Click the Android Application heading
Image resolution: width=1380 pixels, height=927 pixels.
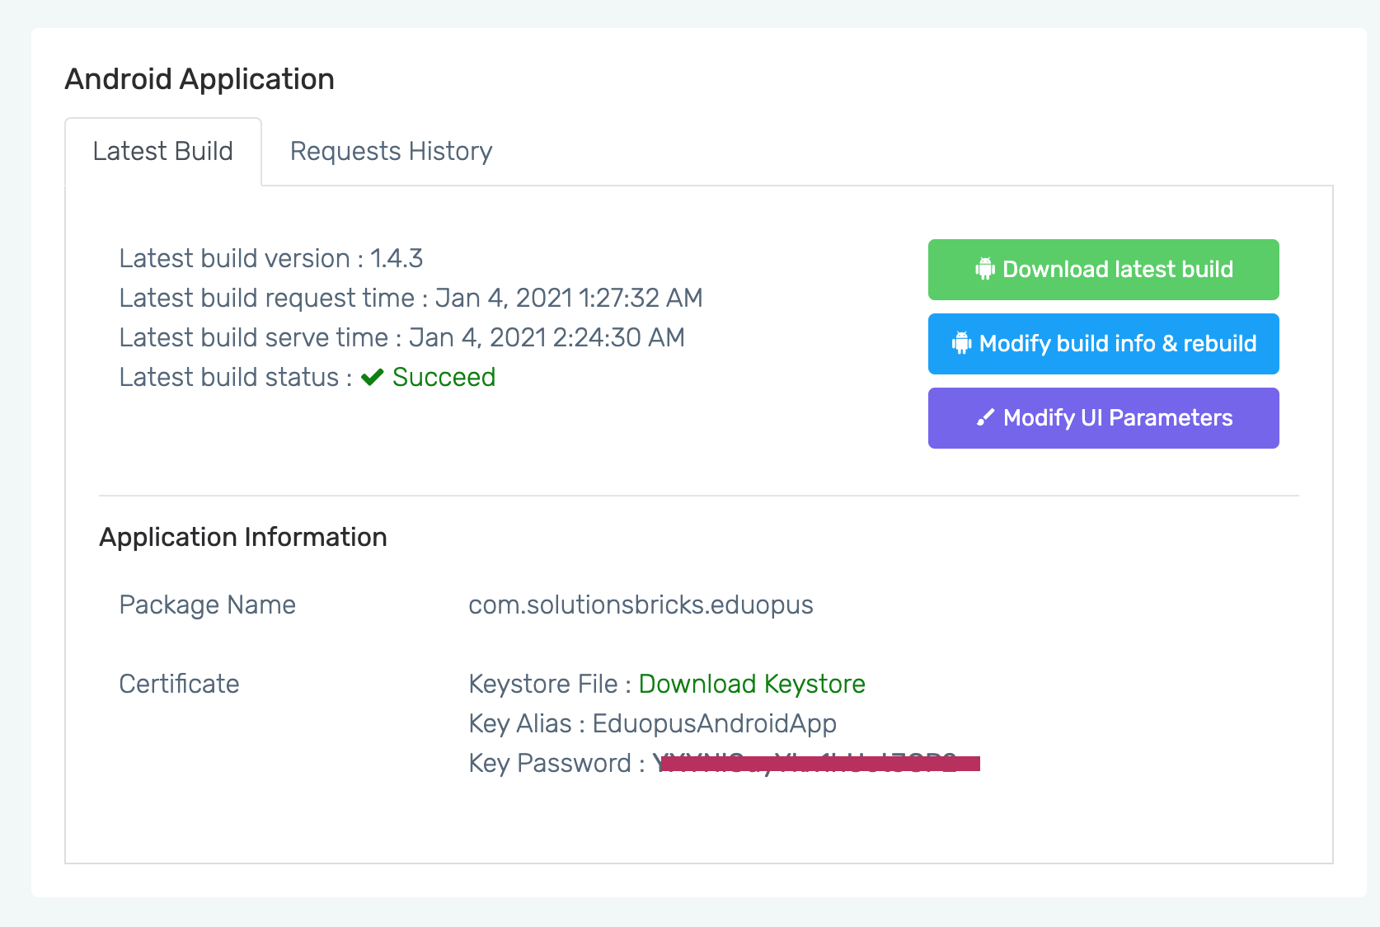[199, 79]
